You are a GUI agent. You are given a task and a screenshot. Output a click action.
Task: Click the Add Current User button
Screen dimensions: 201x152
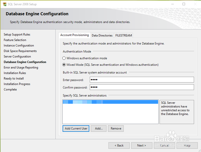[76, 128]
